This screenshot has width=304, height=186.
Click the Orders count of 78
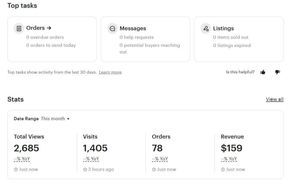pos(157,148)
